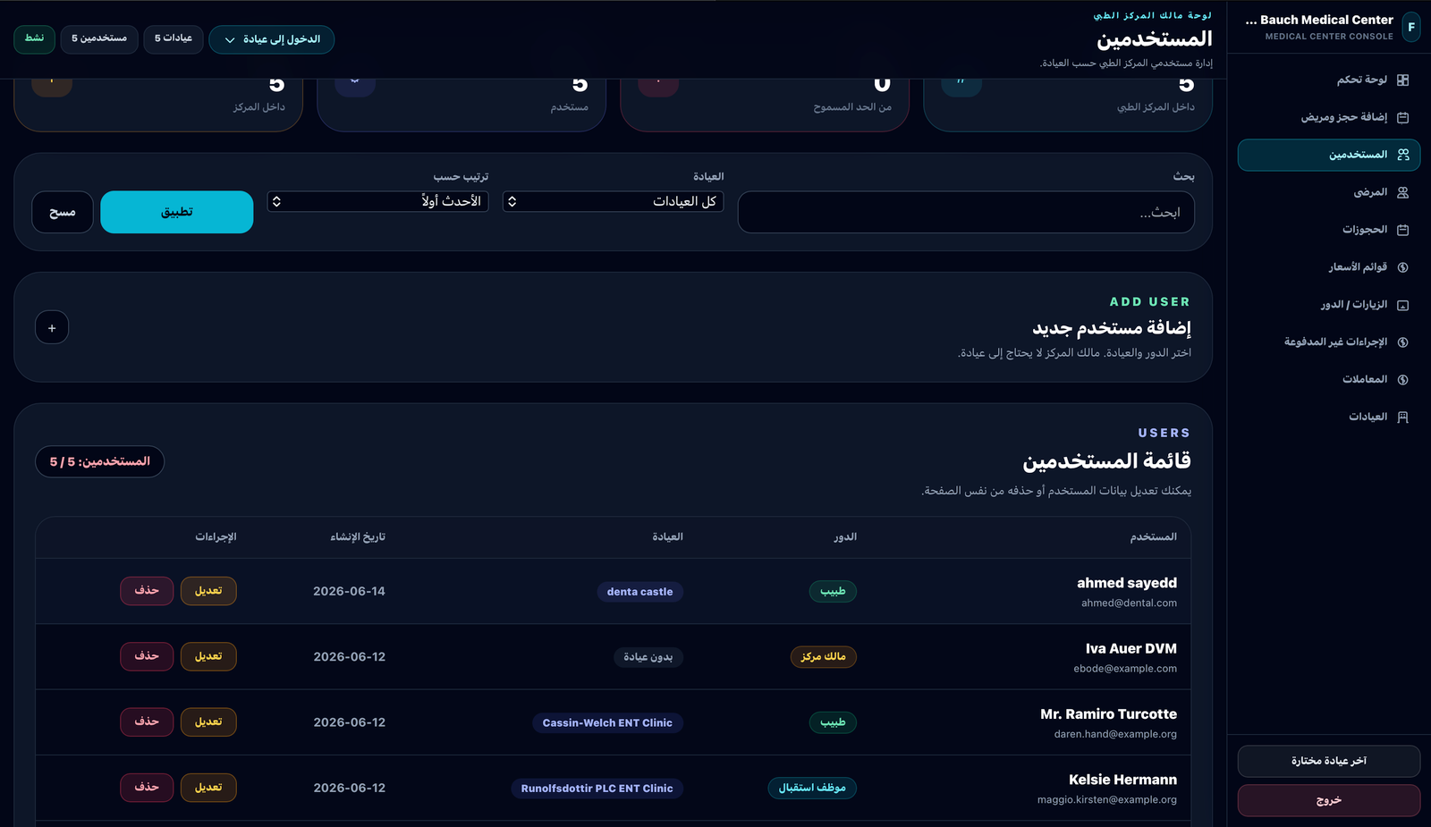The height and width of the screenshot is (827, 1431).
Task: Click the date 2026-06-14
Action: [349, 591]
